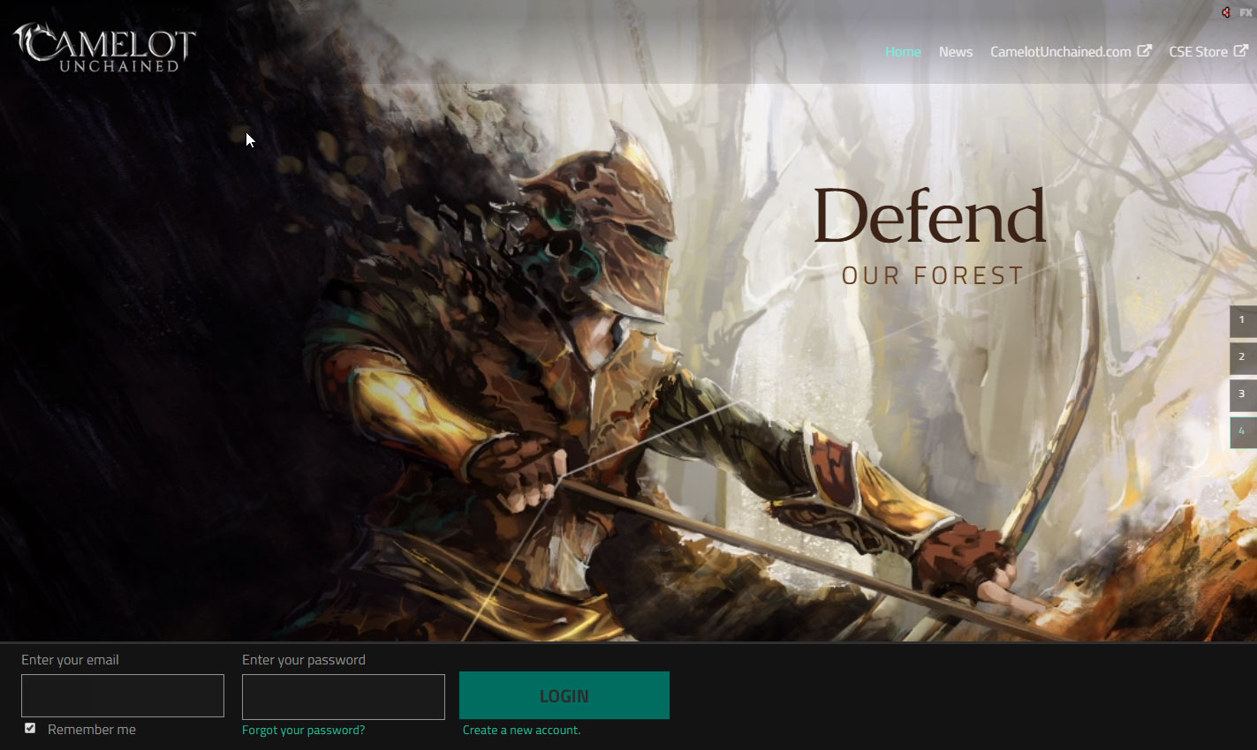Go to the Home menu item
The width and height of the screenshot is (1257, 750).
point(903,52)
